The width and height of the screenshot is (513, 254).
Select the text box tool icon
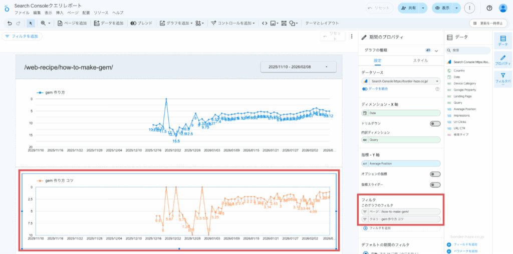(x=284, y=23)
